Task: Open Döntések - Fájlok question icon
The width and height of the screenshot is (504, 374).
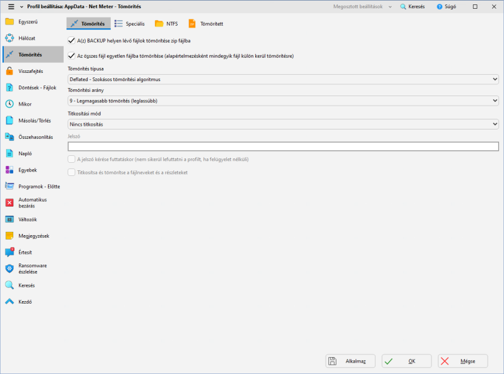Action: (x=9, y=87)
